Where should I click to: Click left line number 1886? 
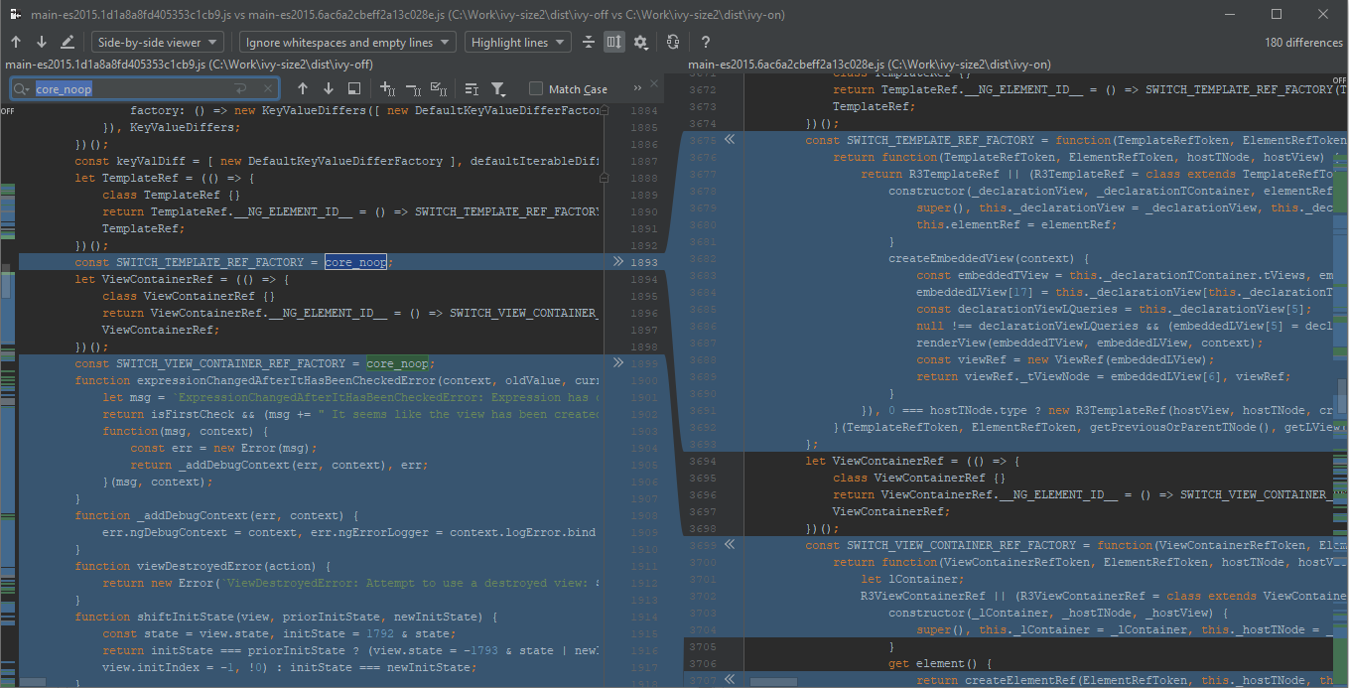pos(644,144)
